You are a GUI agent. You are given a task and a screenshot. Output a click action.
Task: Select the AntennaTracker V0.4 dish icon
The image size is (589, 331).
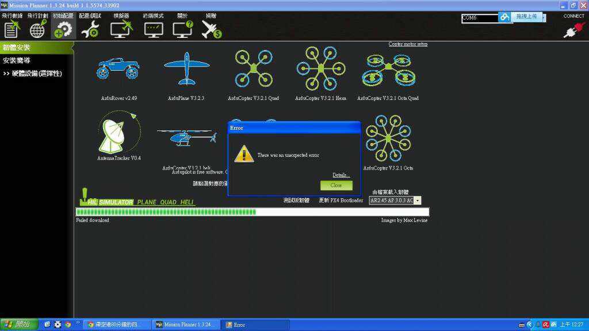coord(119,134)
